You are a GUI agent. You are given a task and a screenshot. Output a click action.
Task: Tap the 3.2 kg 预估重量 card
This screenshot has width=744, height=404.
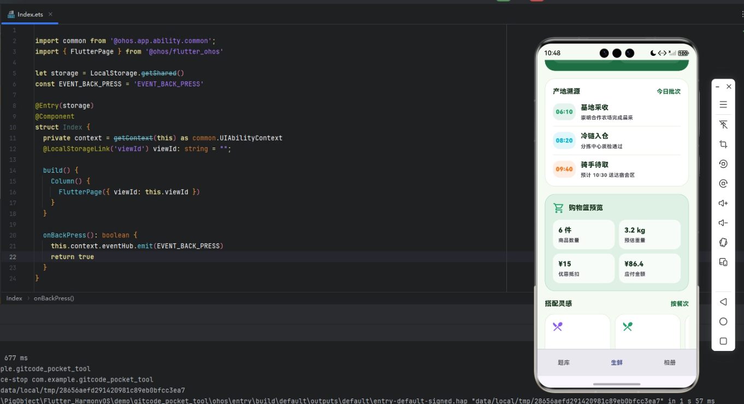[x=649, y=235]
